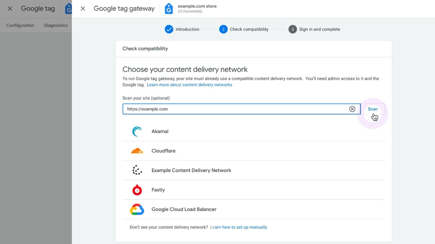Switch to the Configuration tab
435x244 pixels.
[20, 25]
